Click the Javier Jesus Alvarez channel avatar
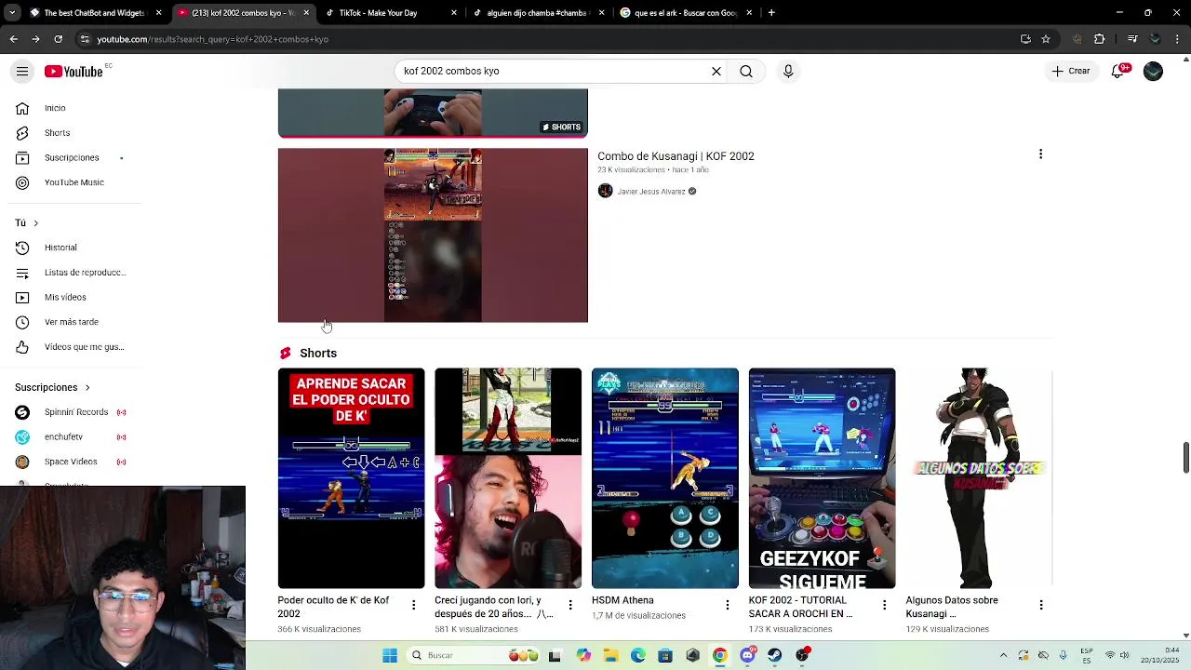Image resolution: width=1191 pixels, height=670 pixels. click(606, 191)
